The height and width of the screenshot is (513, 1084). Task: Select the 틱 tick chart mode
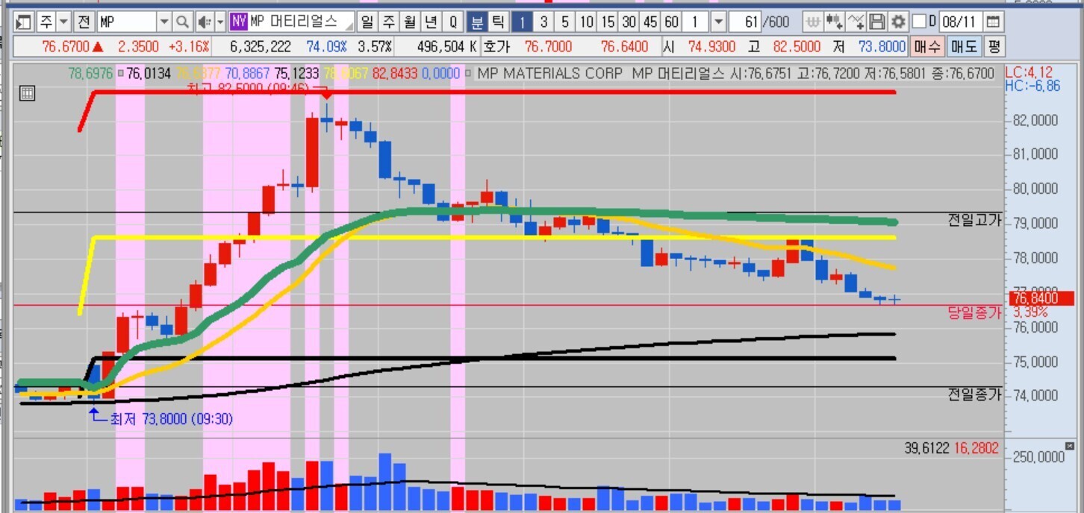click(x=497, y=21)
